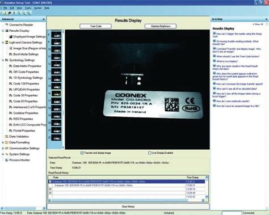Expand the Data Formatting tree node
The height and width of the screenshot is (215, 269).
click(3, 142)
